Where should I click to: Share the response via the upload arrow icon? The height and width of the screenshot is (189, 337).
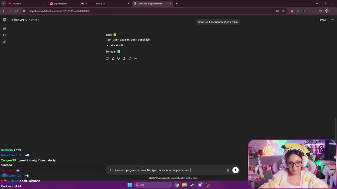click(124, 58)
